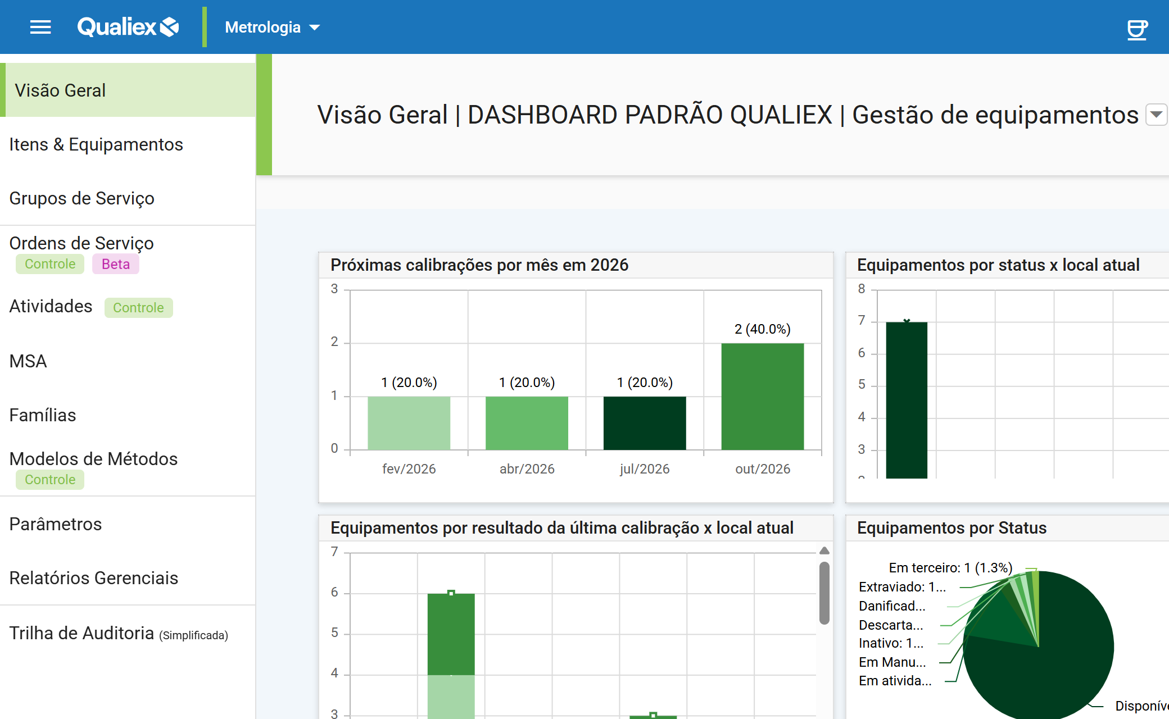Click 'Inativo: 1...' pie label
Image resolution: width=1169 pixels, height=719 pixels.
click(x=891, y=643)
